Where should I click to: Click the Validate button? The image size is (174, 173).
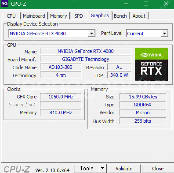(x=124, y=169)
